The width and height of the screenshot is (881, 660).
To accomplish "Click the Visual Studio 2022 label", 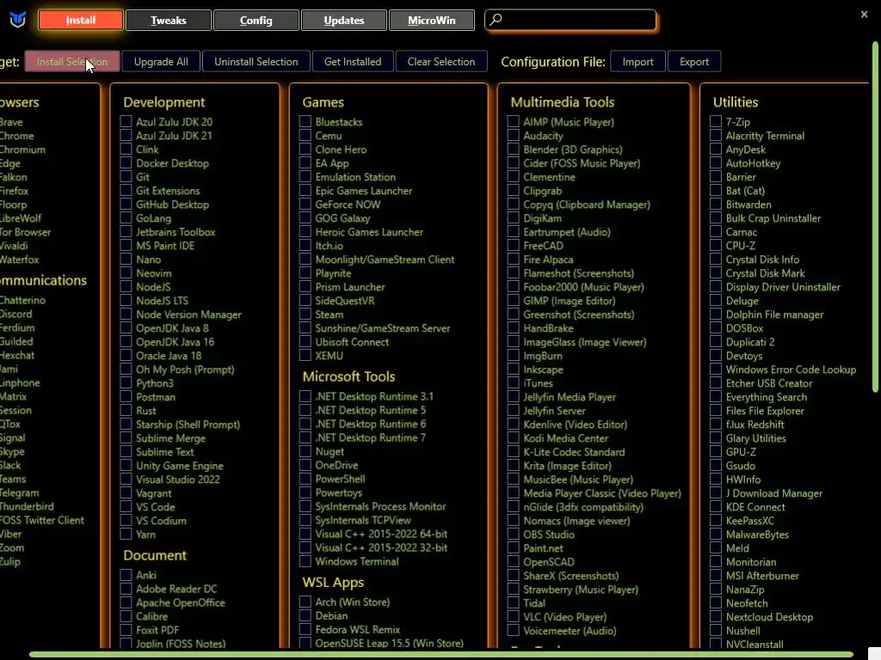I will tap(177, 480).
